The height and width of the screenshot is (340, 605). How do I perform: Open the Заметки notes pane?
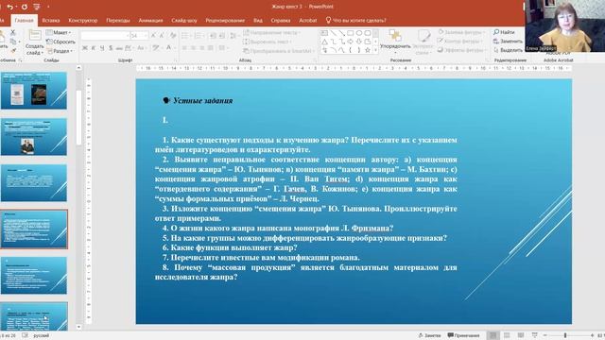(429, 335)
